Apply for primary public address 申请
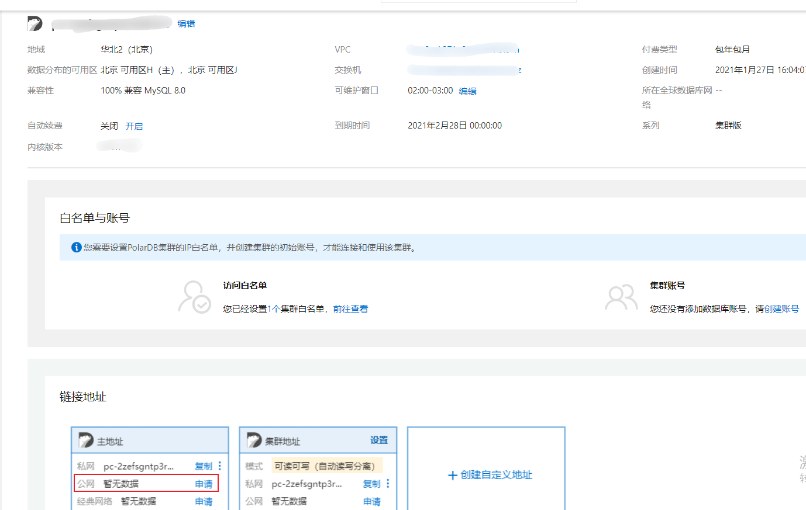Screen dimensions: 806x510 204,484
